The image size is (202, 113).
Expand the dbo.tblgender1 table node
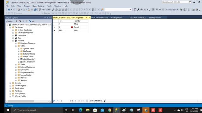coord(19,59)
